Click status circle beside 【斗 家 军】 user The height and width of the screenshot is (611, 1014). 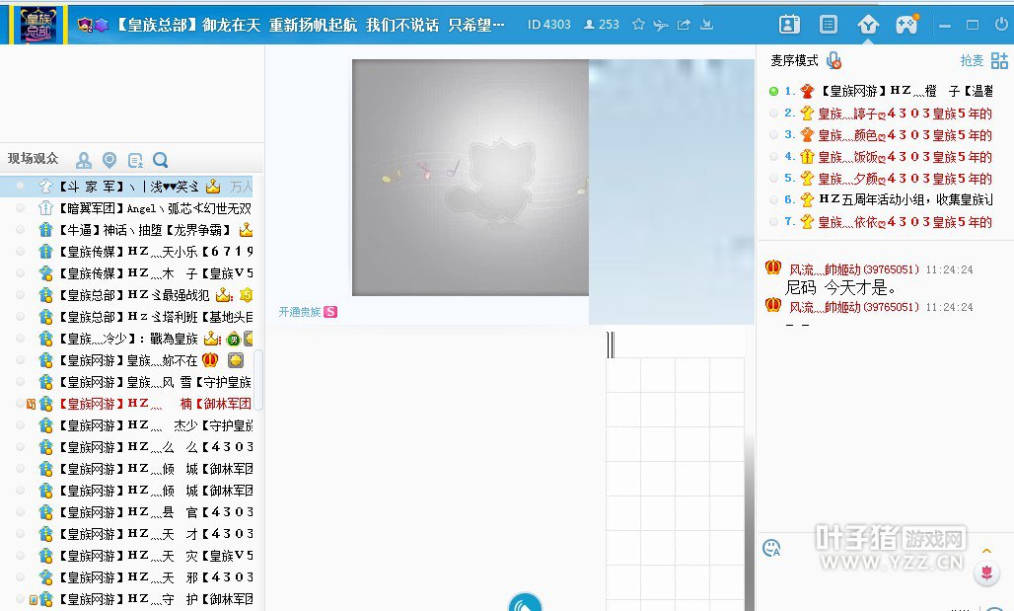21,186
